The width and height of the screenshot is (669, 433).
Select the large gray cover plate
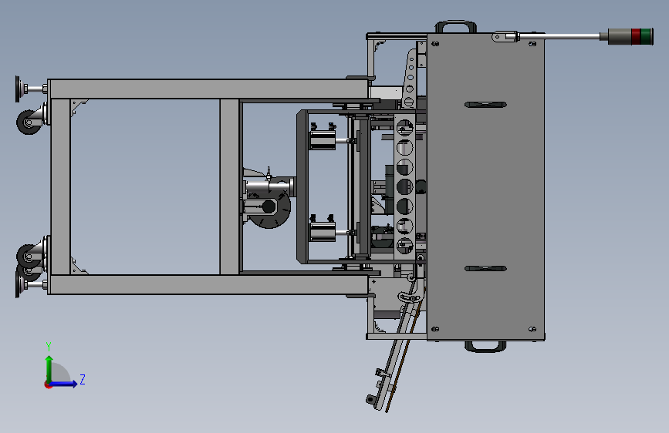[x=485, y=187]
